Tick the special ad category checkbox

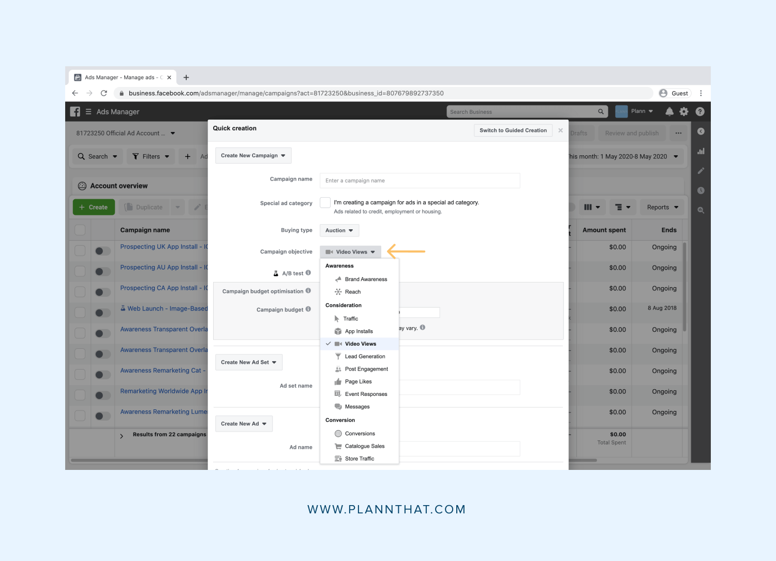tap(325, 203)
